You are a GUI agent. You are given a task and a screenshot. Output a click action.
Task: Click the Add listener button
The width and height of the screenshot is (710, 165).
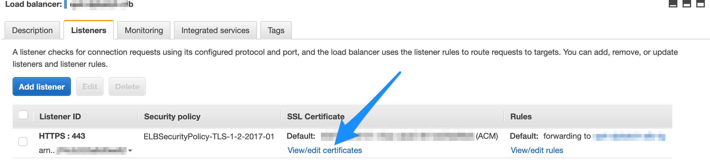click(42, 86)
